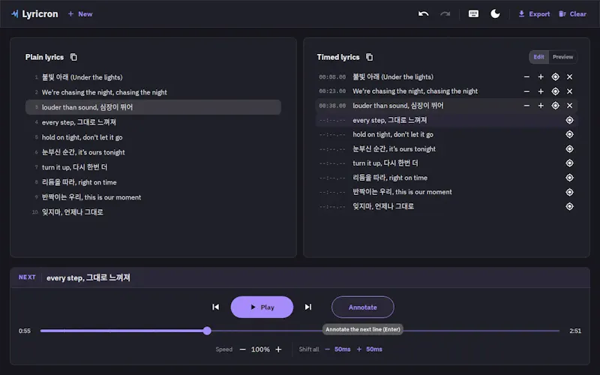Viewport: 600px width, 375px height.
Task: Decrease time for 'louder than sound' timed line
Action: [526, 106]
